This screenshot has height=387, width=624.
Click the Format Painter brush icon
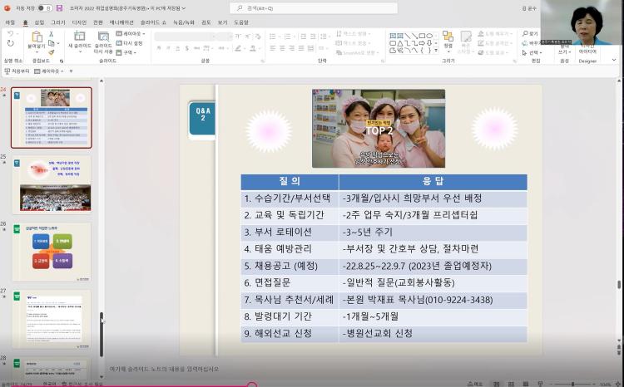click(51, 51)
